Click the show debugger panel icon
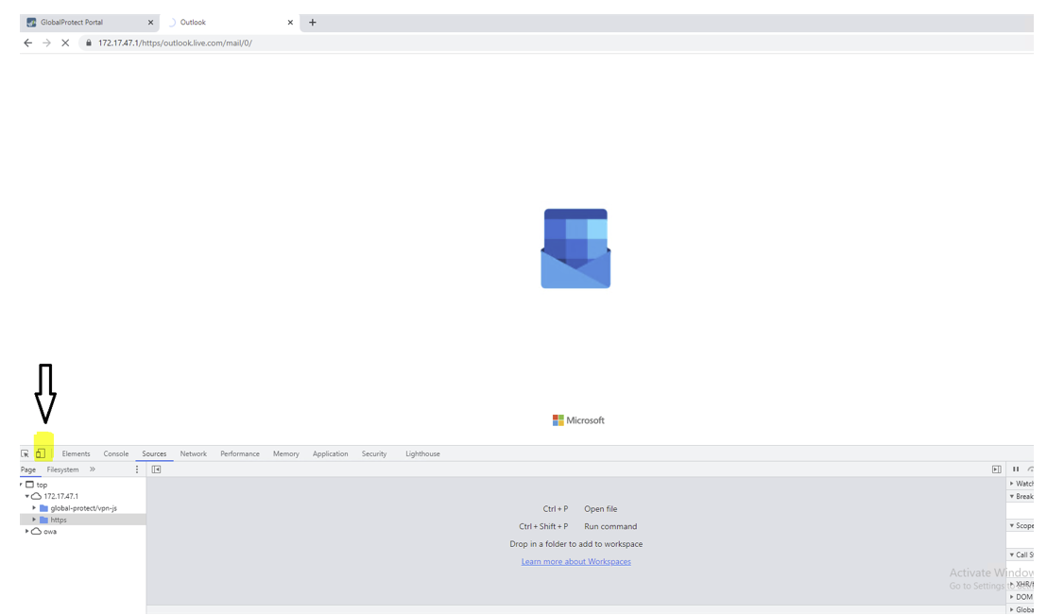The image size is (1047, 615). coord(995,469)
